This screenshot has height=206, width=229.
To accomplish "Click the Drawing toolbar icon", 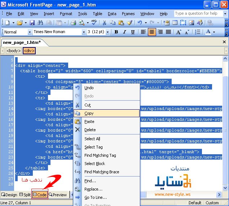I will (x=200, y=23).
